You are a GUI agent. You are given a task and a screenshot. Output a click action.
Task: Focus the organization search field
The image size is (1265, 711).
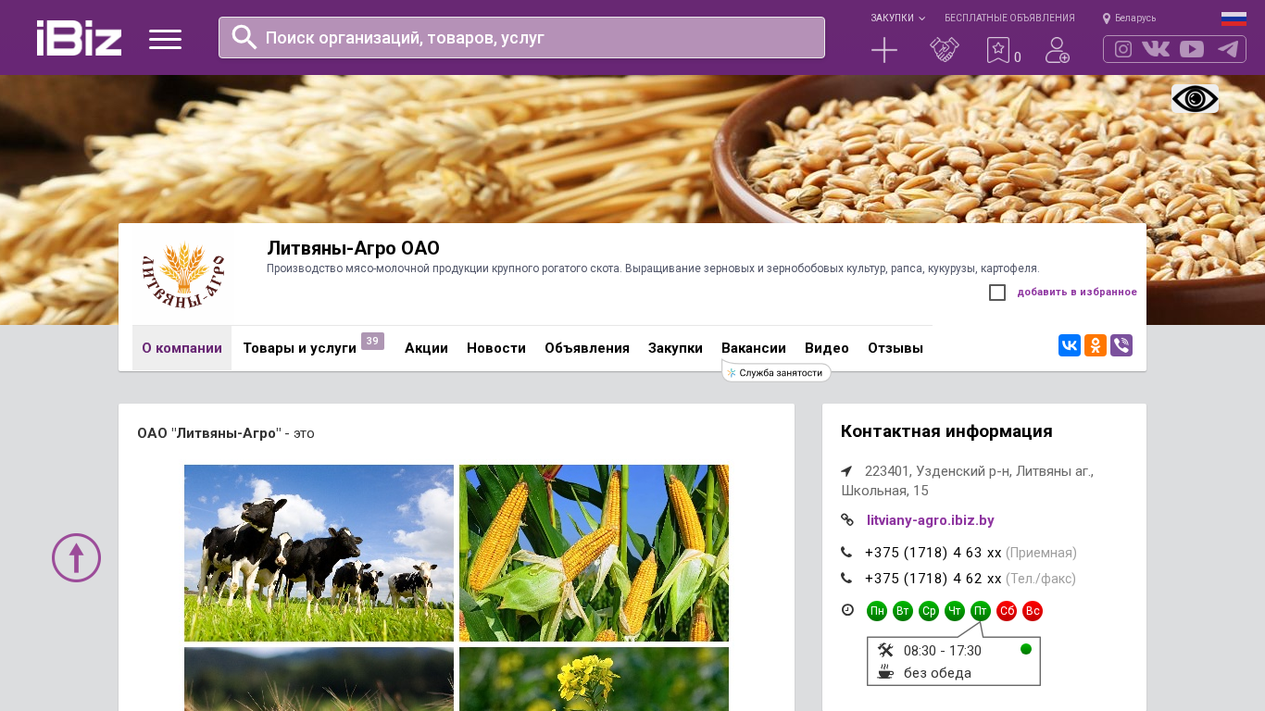tap(521, 37)
